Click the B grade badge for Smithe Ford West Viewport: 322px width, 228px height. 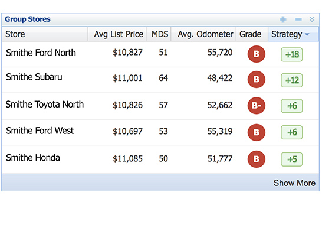257,132
